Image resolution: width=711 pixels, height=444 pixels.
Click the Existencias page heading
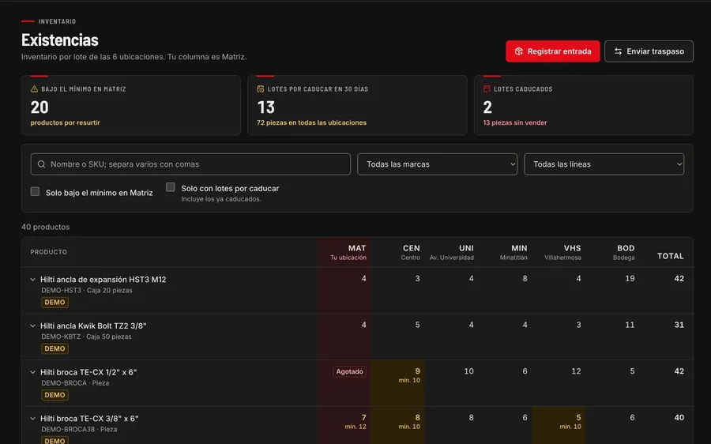click(x=60, y=40)
